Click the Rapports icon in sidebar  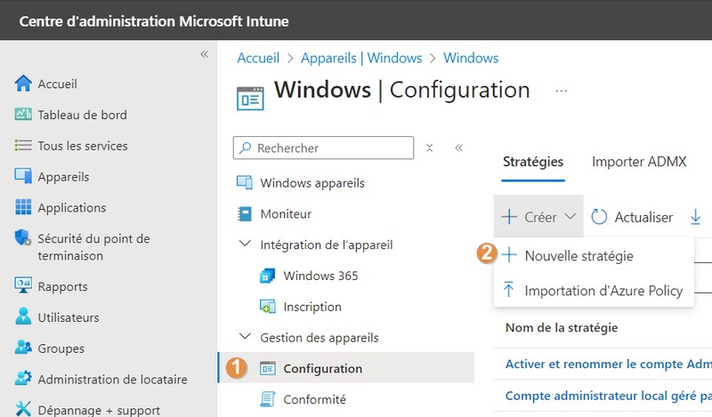point(24,286)
